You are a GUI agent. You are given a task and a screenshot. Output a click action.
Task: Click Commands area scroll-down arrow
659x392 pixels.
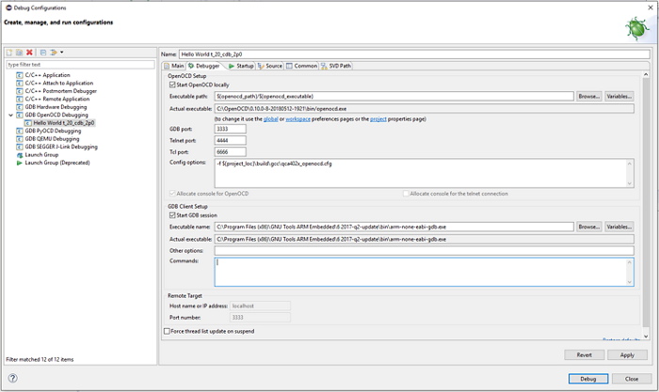[x=630, y=282]
